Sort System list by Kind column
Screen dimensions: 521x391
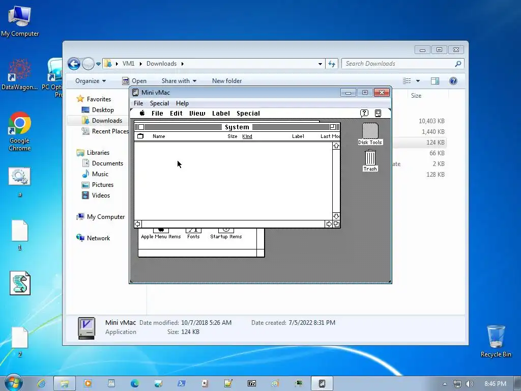pos(247,136)
